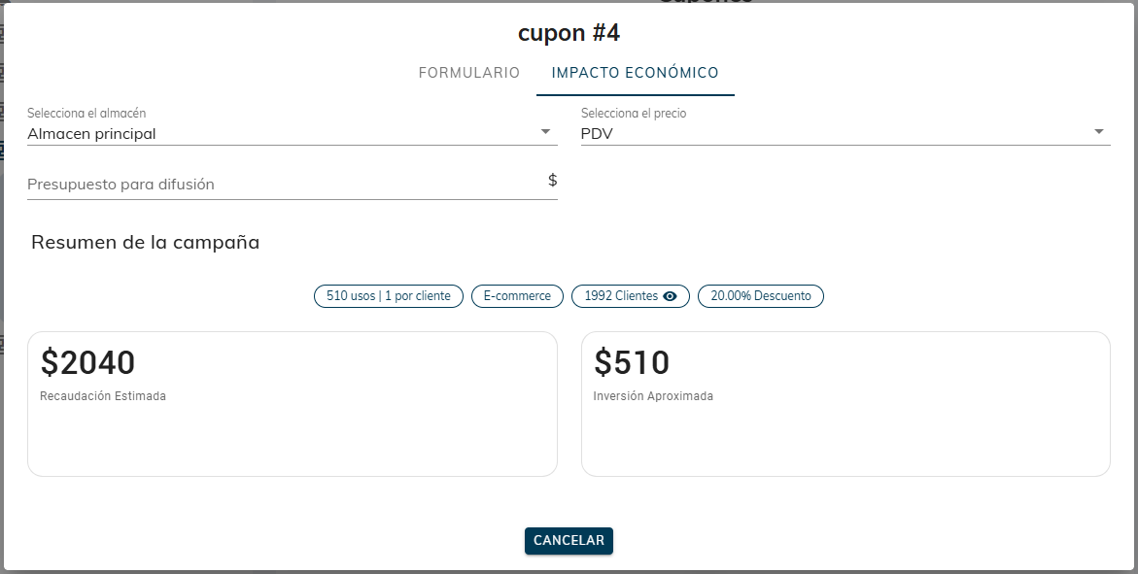This screenshot has width=1138, height=574.
Task: Open the PDV price selector
Action: tap(836, 134)
